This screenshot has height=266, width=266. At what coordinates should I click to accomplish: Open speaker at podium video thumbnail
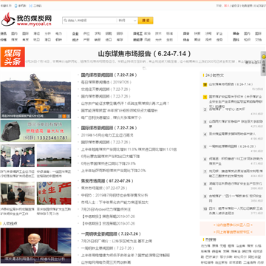35,245
